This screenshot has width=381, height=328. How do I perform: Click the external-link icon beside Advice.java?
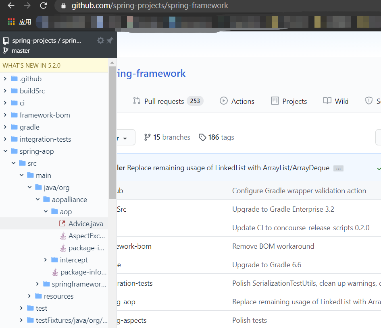[x=62, y=223]
